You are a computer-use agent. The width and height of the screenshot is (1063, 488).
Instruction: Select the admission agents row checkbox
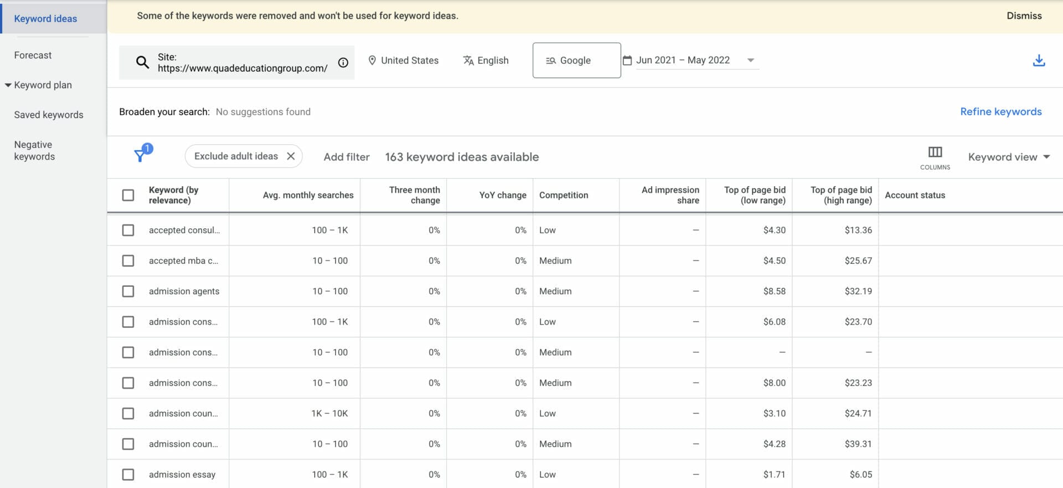tap(128, 291)
